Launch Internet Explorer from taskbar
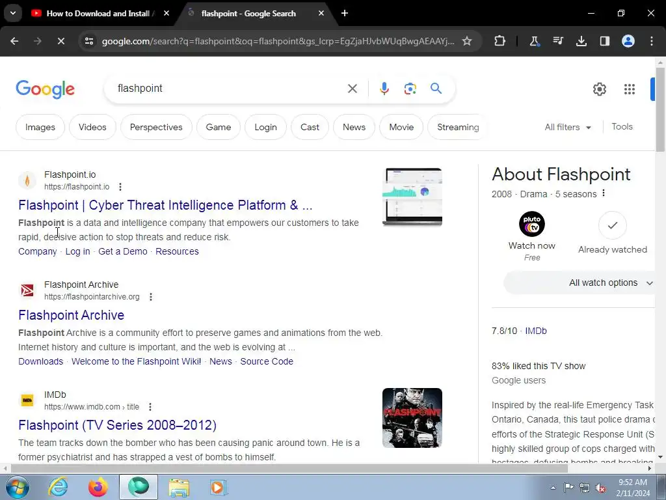 58,487
